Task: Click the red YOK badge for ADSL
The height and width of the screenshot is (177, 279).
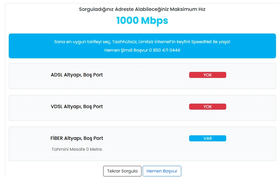Action: tap(208, 75)
